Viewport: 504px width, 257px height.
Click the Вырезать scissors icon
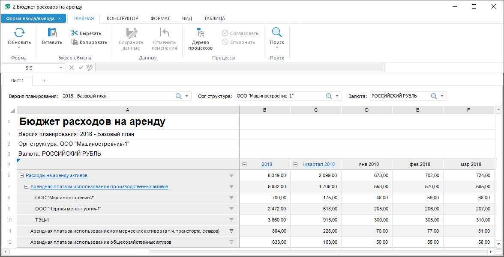(75, 33)
